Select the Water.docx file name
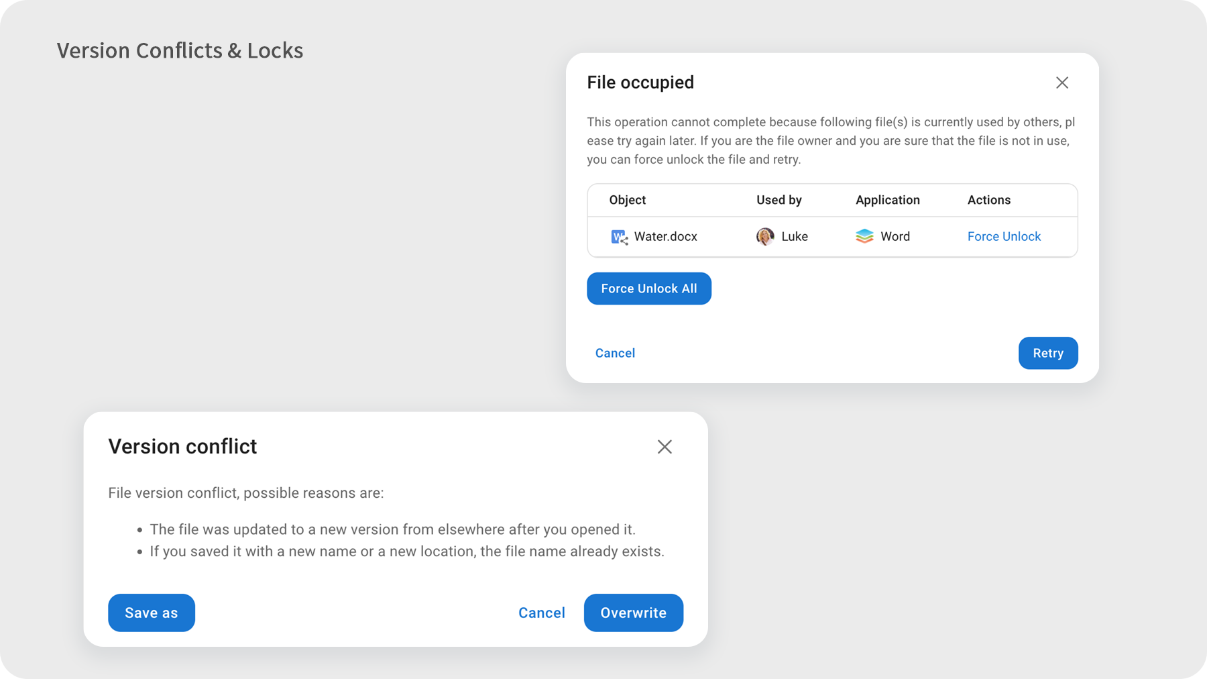This screenshot has height=679, width=1207. pyautogui.click(x=666, y=236)
